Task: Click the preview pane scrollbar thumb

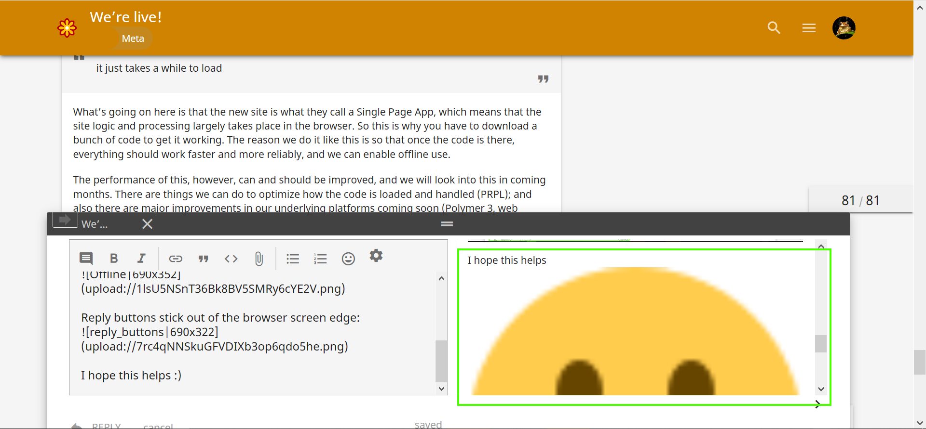Action: (x=821, y=344)
